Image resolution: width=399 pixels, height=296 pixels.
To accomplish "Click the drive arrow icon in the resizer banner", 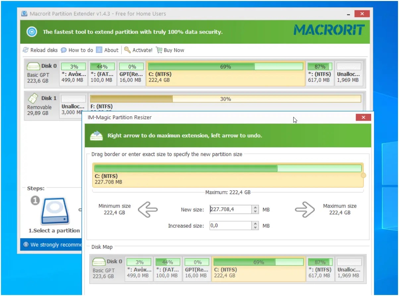I will (x=96, y=135).
